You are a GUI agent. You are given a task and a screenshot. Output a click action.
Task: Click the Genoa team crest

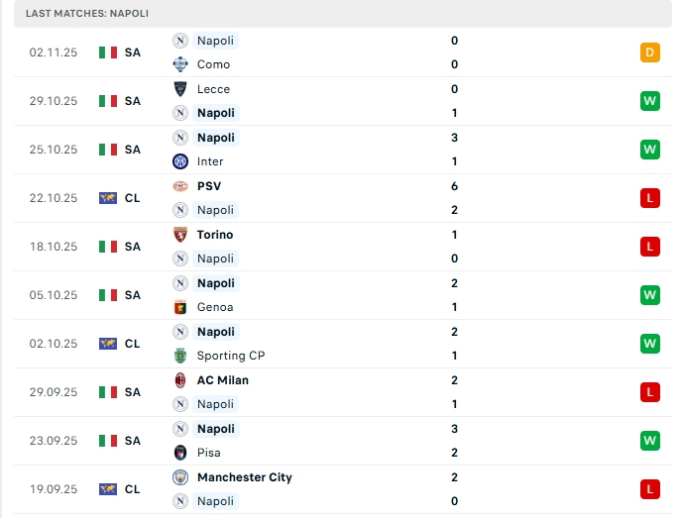point(180,307)
